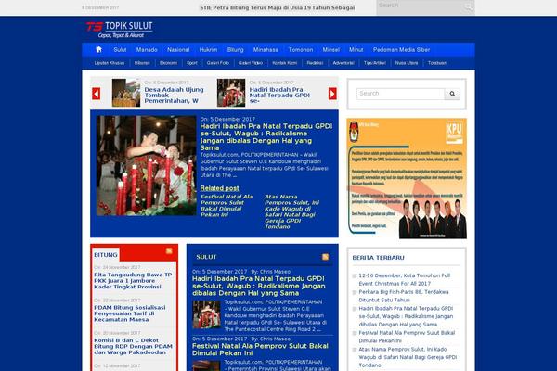This screenshot has width=557, height=371.
Task: Select Advertorial in submenu
Action: click(343, 63)
